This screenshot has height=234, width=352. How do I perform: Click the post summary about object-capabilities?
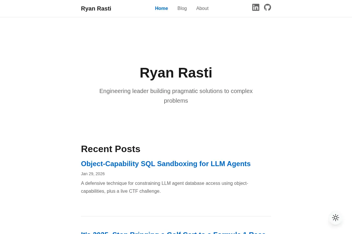[x=165, y=187]
